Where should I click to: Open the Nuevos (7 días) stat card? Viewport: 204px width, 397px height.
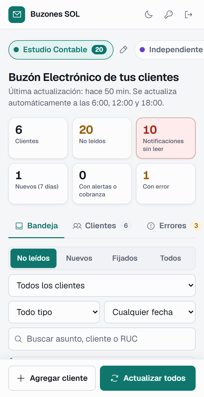tap(38, 184)
